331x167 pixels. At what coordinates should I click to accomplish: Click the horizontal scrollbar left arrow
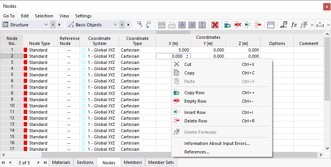click(x=3, y=155)
